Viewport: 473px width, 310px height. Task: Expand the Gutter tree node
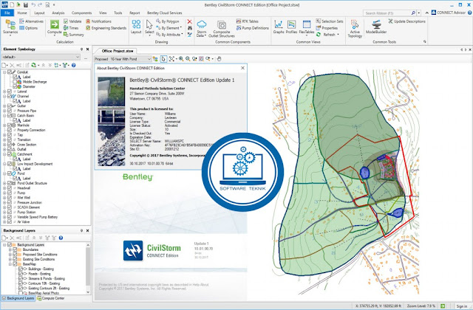(4, 106)
